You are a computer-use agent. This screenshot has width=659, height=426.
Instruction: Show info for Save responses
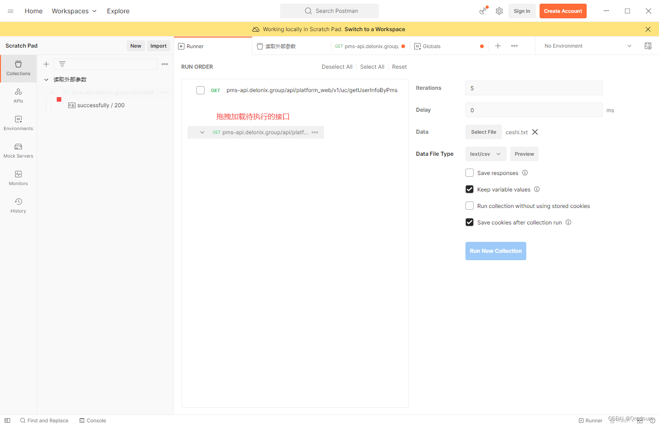point(525,173)
